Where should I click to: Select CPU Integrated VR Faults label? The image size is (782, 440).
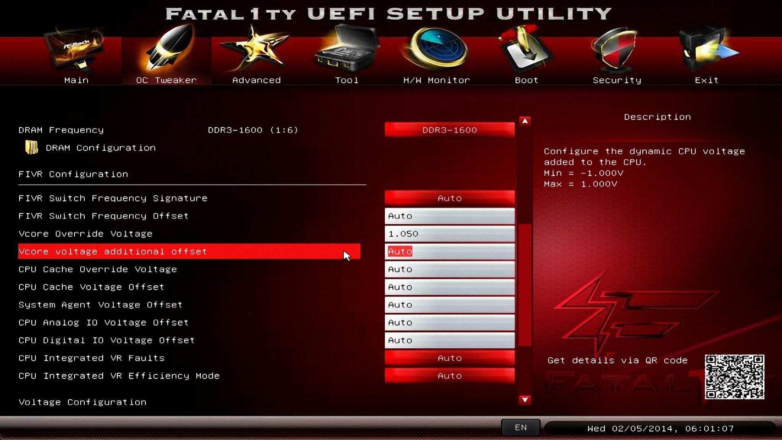pos(92,358)
